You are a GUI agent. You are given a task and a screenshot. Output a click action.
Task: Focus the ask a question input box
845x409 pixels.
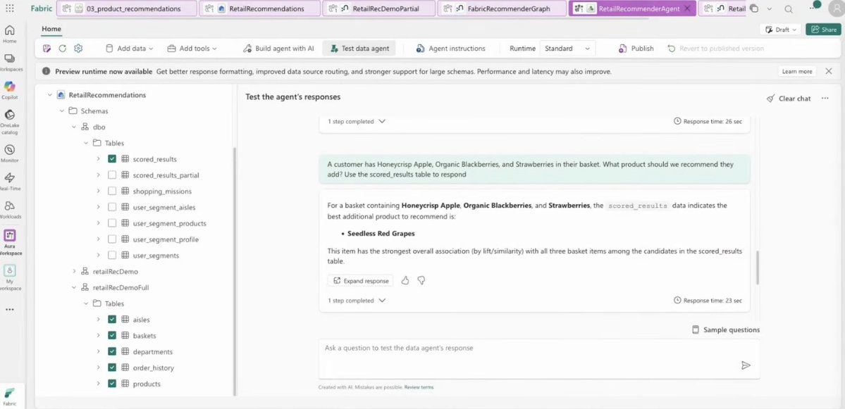coord(539,359)
